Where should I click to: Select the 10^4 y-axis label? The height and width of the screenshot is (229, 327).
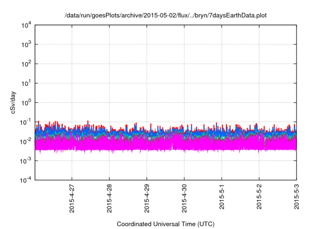click(26, 26)
